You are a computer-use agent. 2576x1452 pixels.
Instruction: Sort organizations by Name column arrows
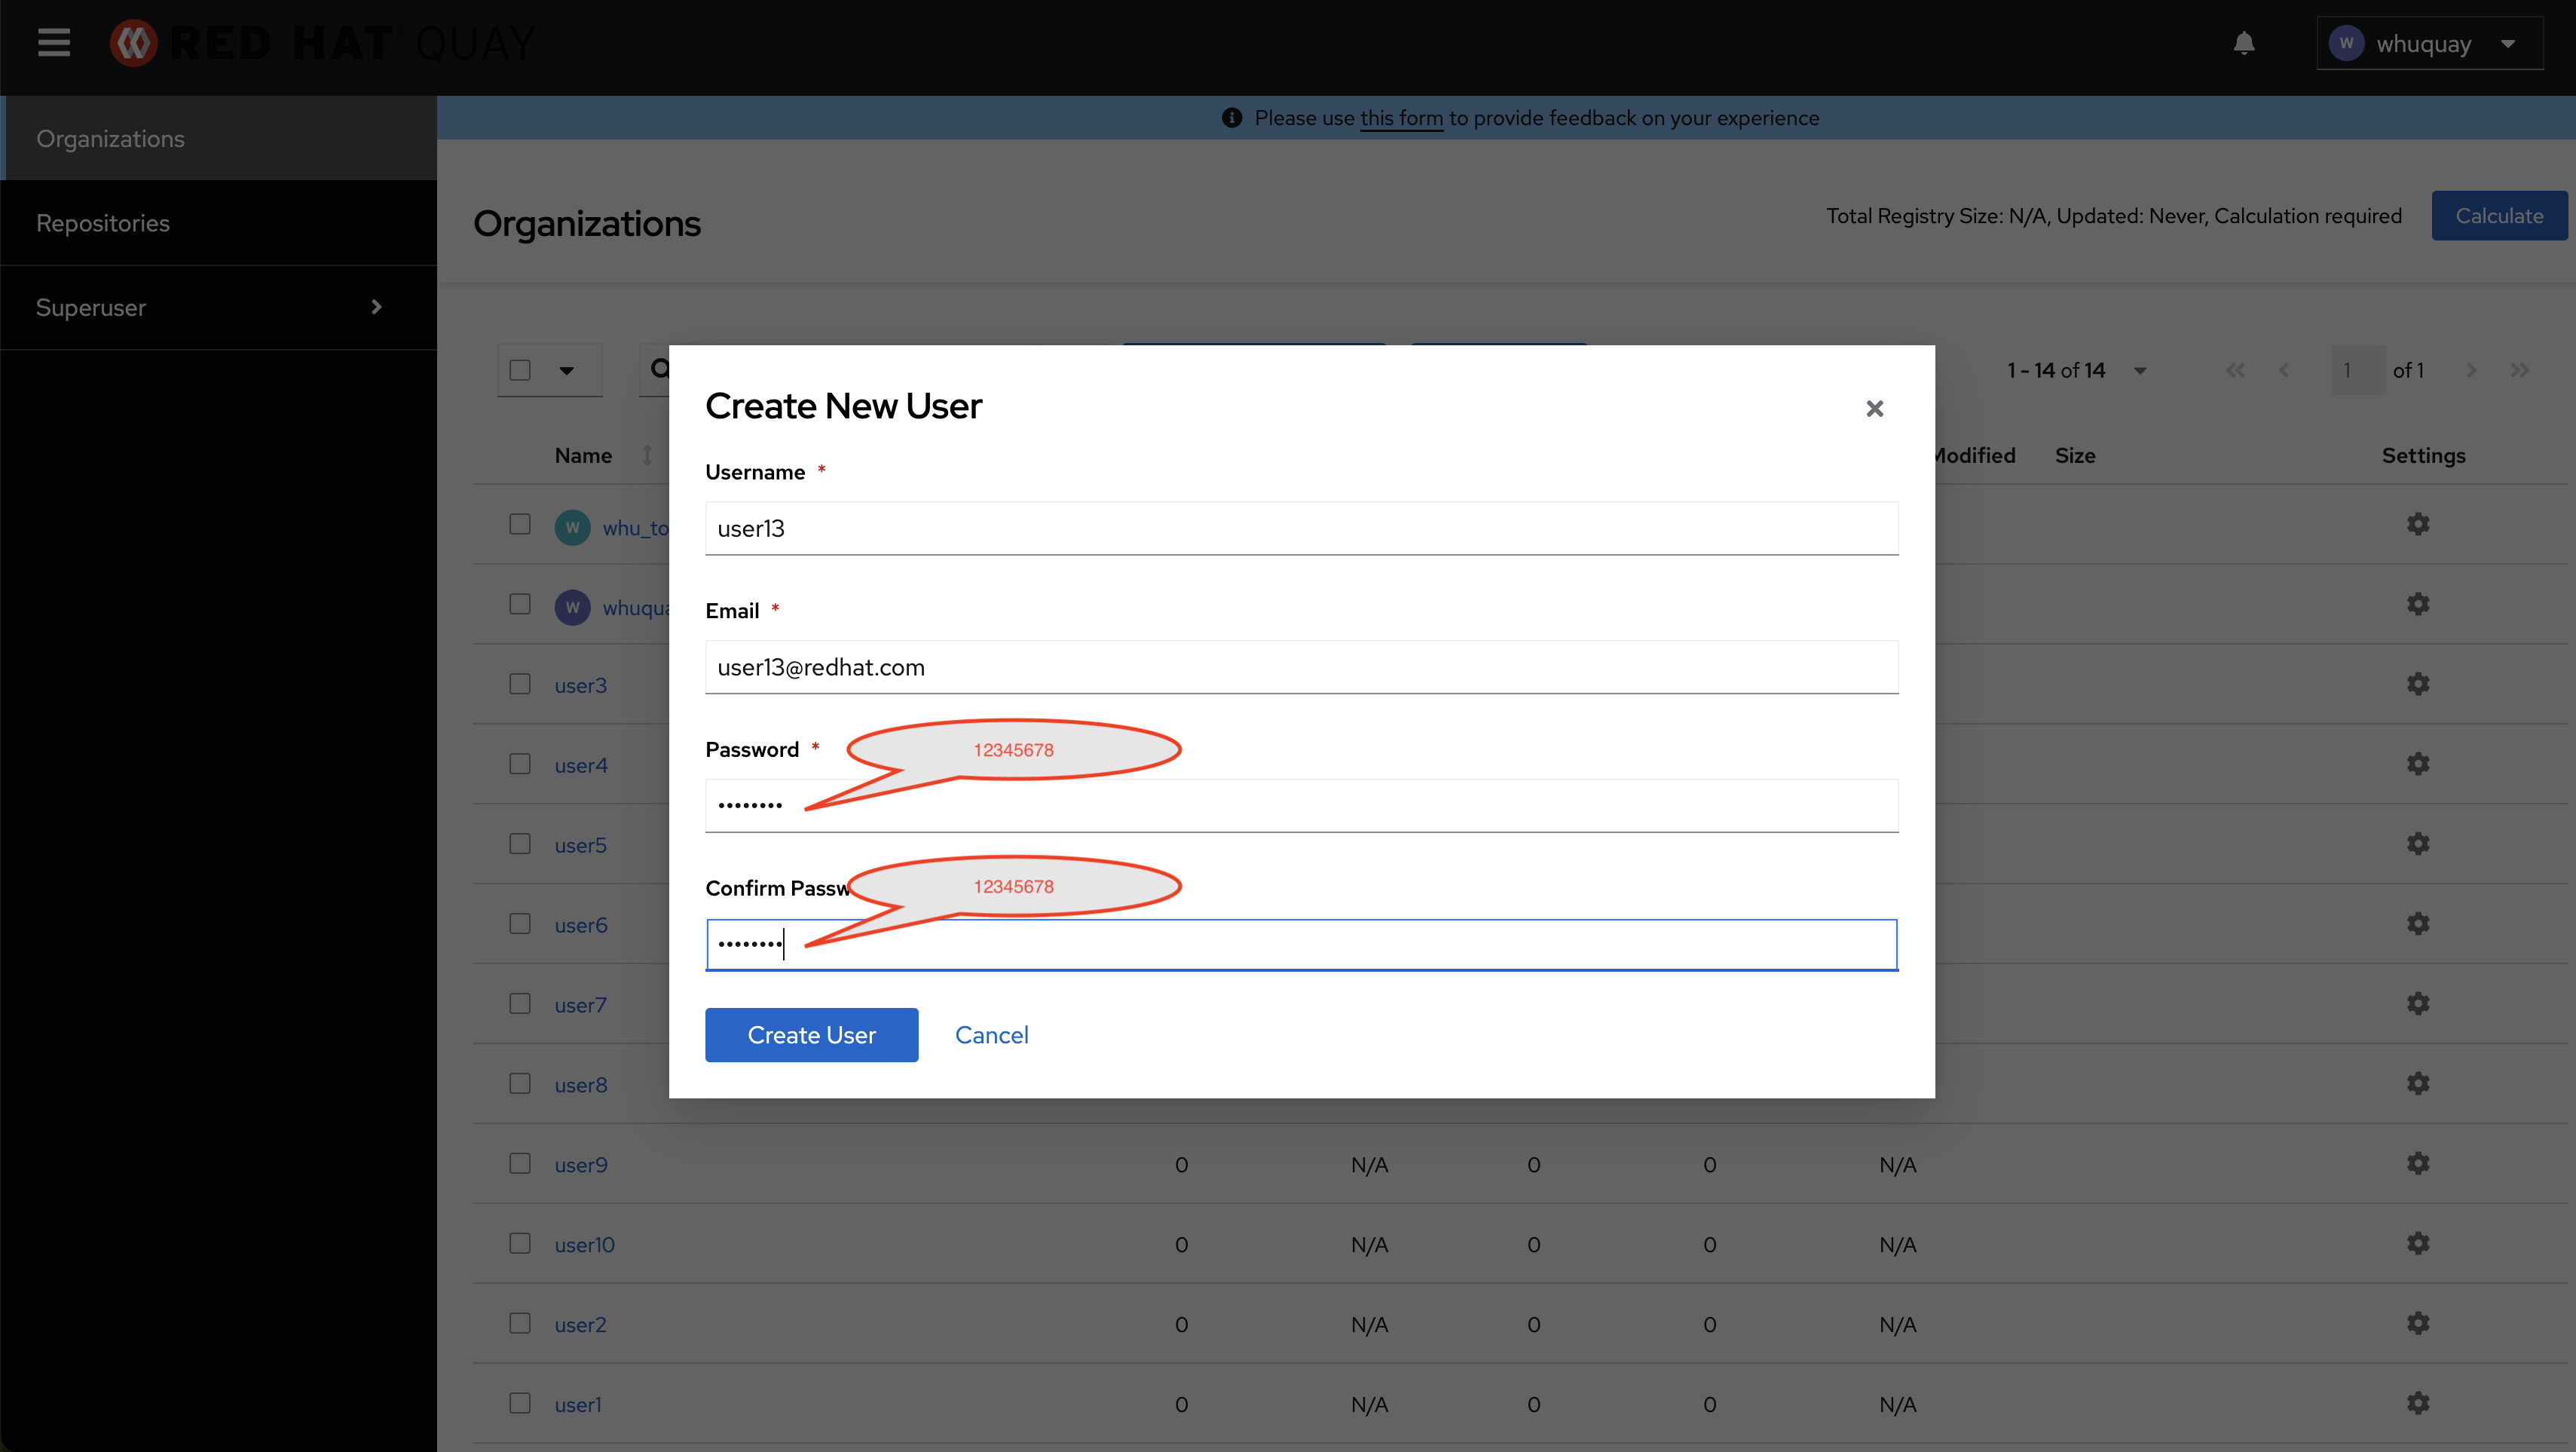647,455
